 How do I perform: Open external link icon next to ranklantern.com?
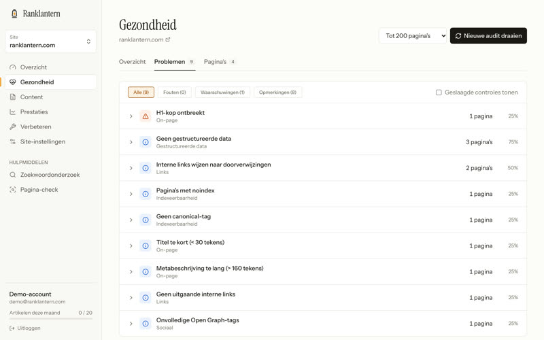click(x=168, y=39)
